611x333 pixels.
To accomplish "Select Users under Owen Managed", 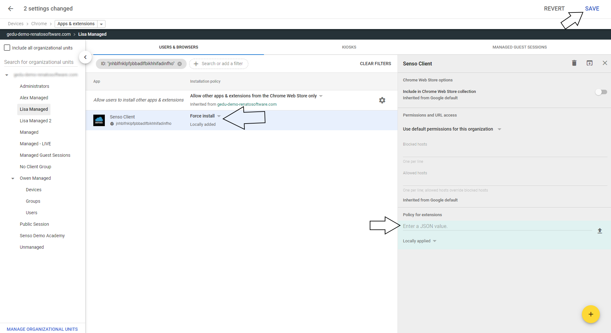I will coord(31,213).
